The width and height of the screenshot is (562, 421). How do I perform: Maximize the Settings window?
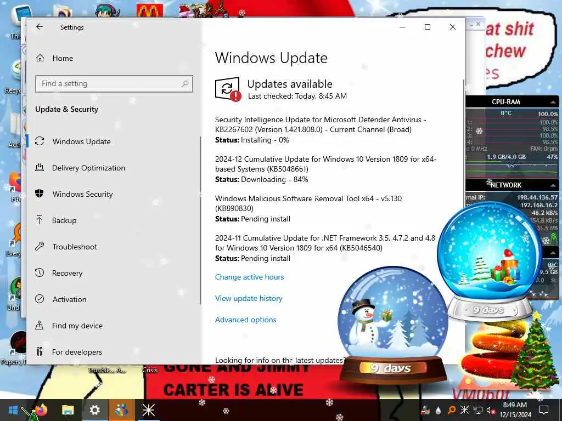[x=427, y=27]
